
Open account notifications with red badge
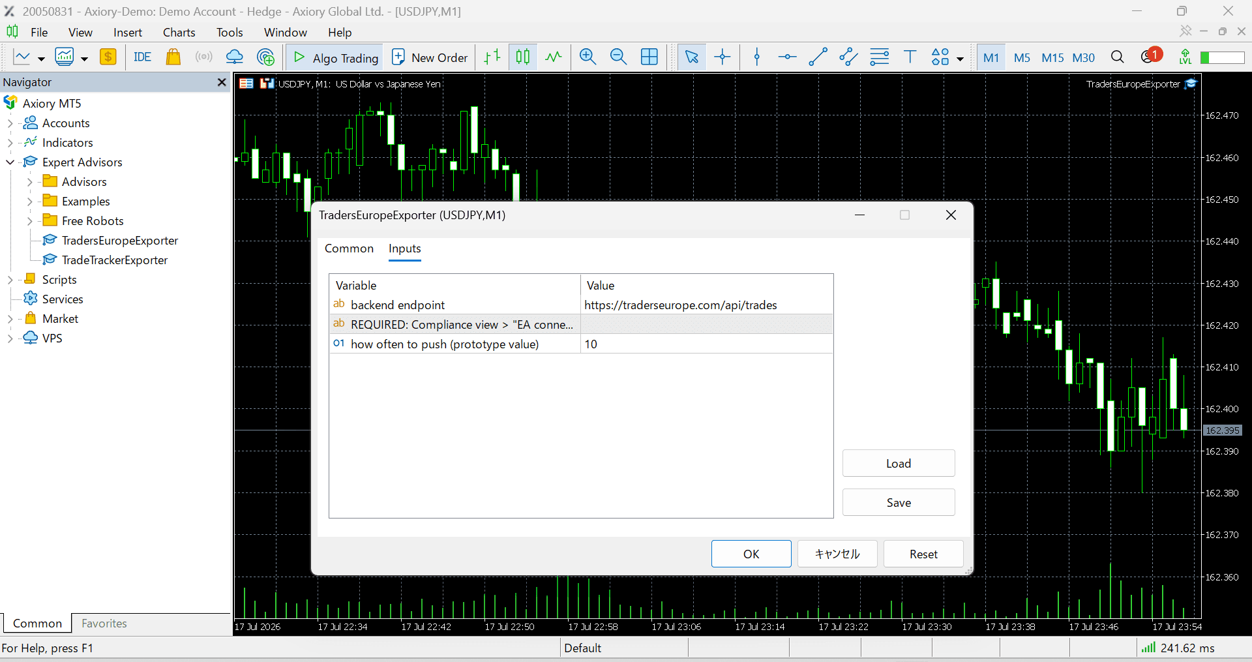1151,56
